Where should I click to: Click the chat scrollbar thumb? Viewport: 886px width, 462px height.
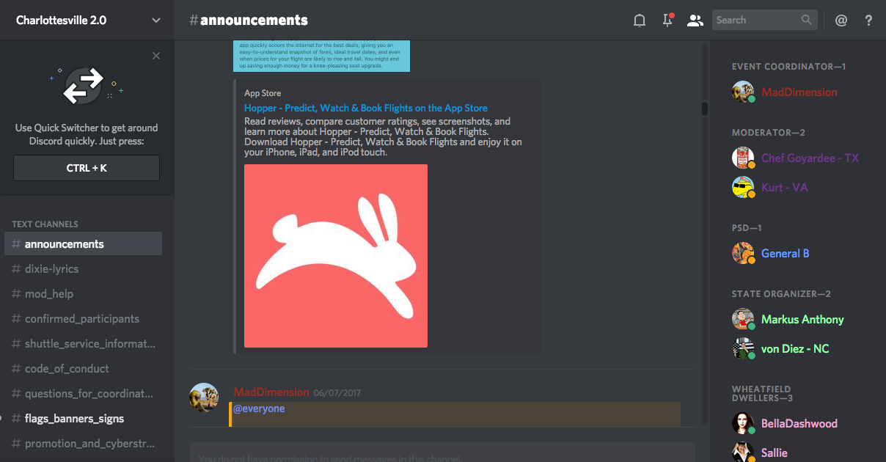705,109
